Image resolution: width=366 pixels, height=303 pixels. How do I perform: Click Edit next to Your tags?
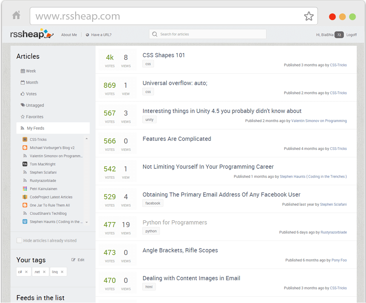coord(78,260)
